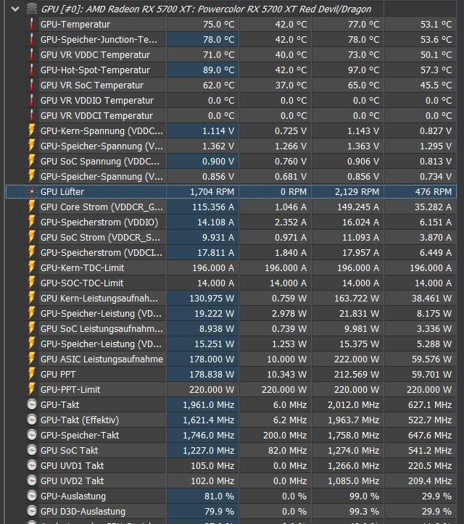The width and height of the screenshot is (464, 524).
Task: Click the 1.114 V core voltage value
Action: point(218,130)
